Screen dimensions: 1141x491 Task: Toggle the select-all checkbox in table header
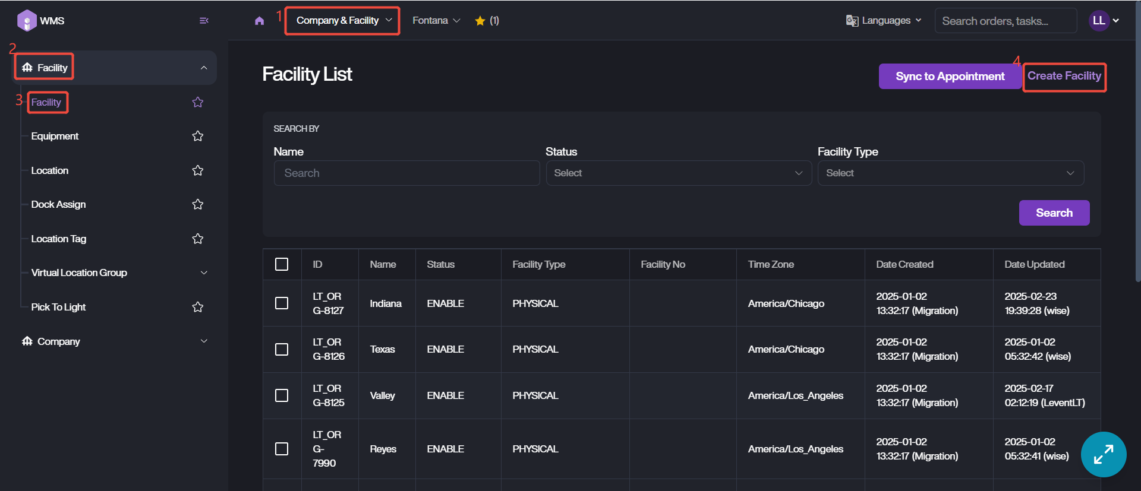(x=282, y=264)
